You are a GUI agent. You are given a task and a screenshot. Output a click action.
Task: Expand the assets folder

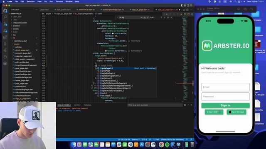coord(16,29)
